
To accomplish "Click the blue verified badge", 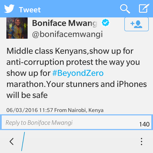I will pos(105,23).
